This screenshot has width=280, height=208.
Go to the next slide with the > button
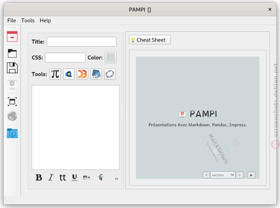(x=240, y=175)
